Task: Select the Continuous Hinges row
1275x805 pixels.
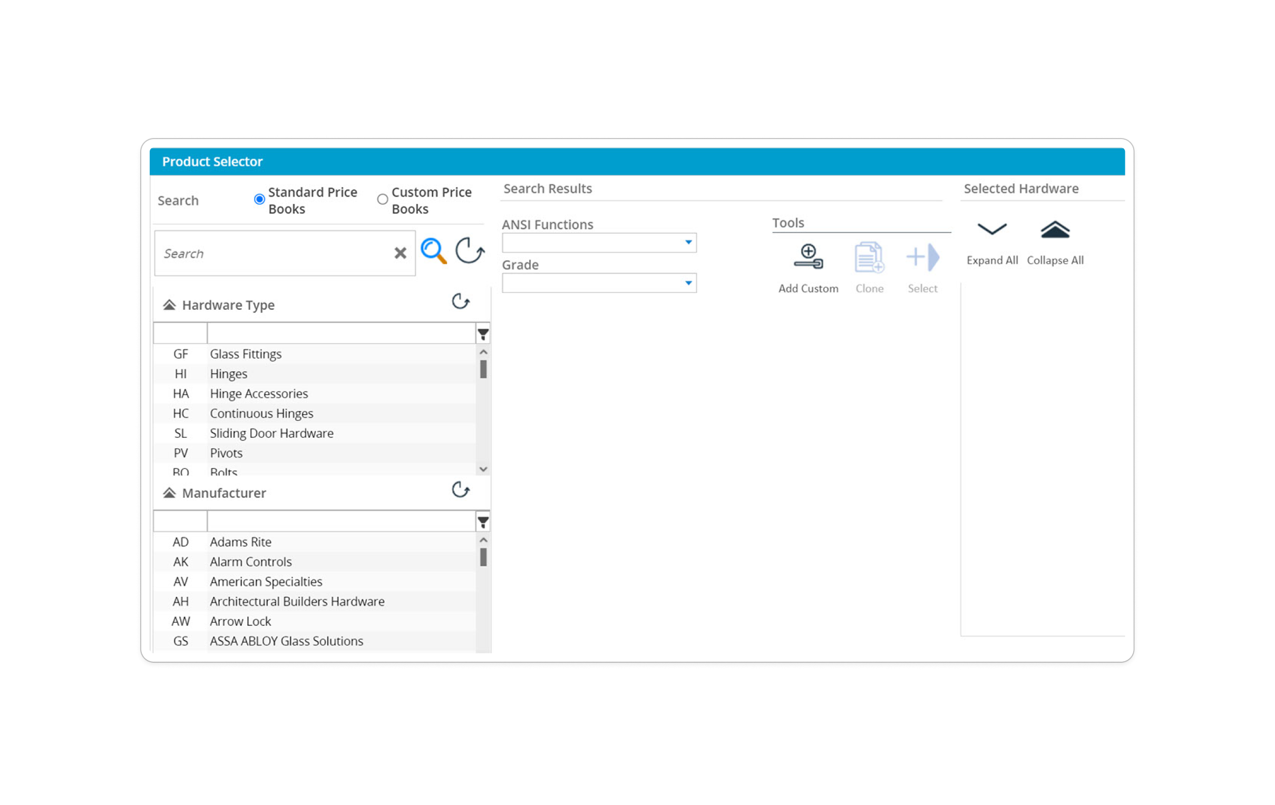Action: 315,414
